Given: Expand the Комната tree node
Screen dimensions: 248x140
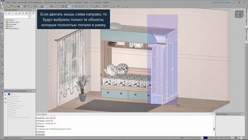Looking at the screenshot, I should click(5, 20).
